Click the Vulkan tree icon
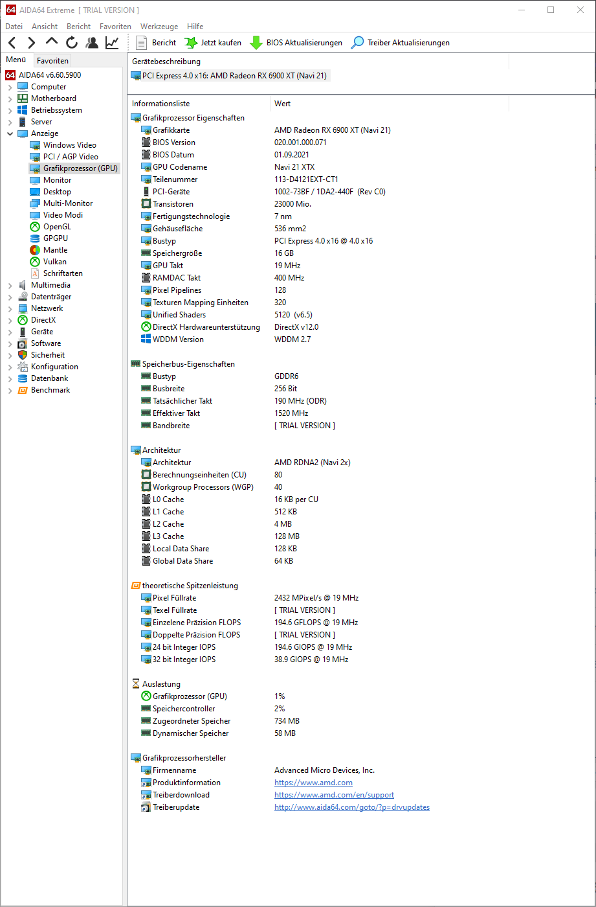This screenshot has height=907, width=596. pyautogui.click(x=35, y=262)
